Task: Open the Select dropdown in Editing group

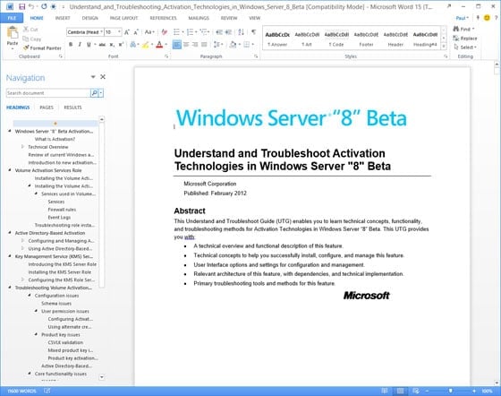Action: pos(465,47)
